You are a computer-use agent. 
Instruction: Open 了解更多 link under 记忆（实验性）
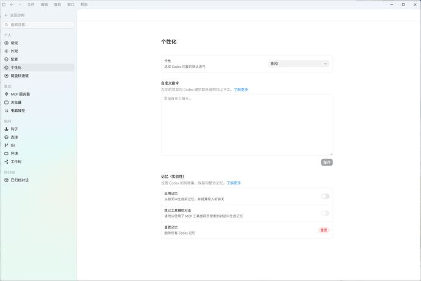click(x=234, y=183)
